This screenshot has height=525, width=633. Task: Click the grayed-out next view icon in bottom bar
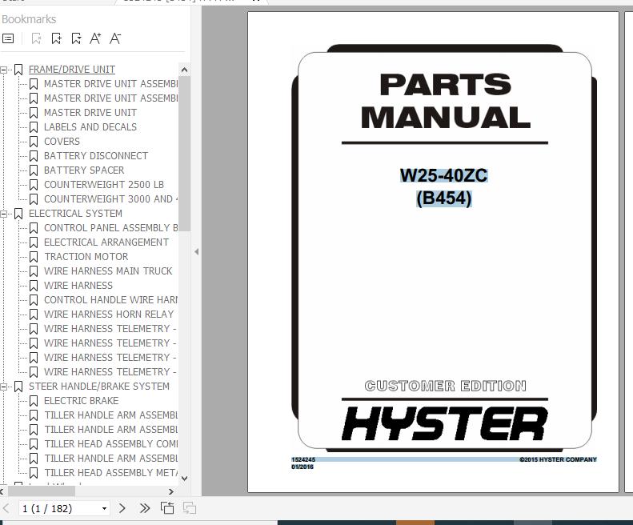(x=190, y=507)
